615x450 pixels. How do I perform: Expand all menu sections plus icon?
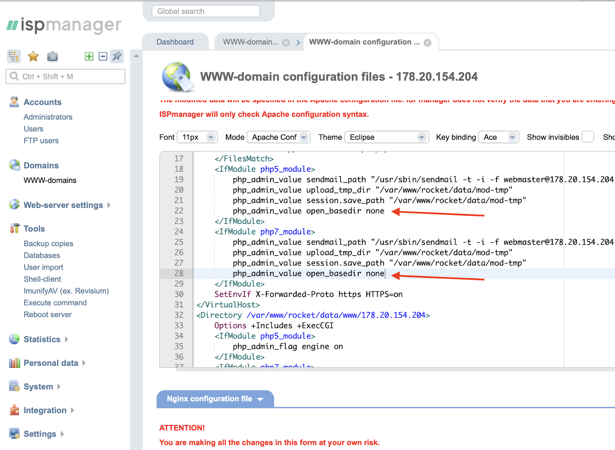pyautogui.click(x=89, y=56)
